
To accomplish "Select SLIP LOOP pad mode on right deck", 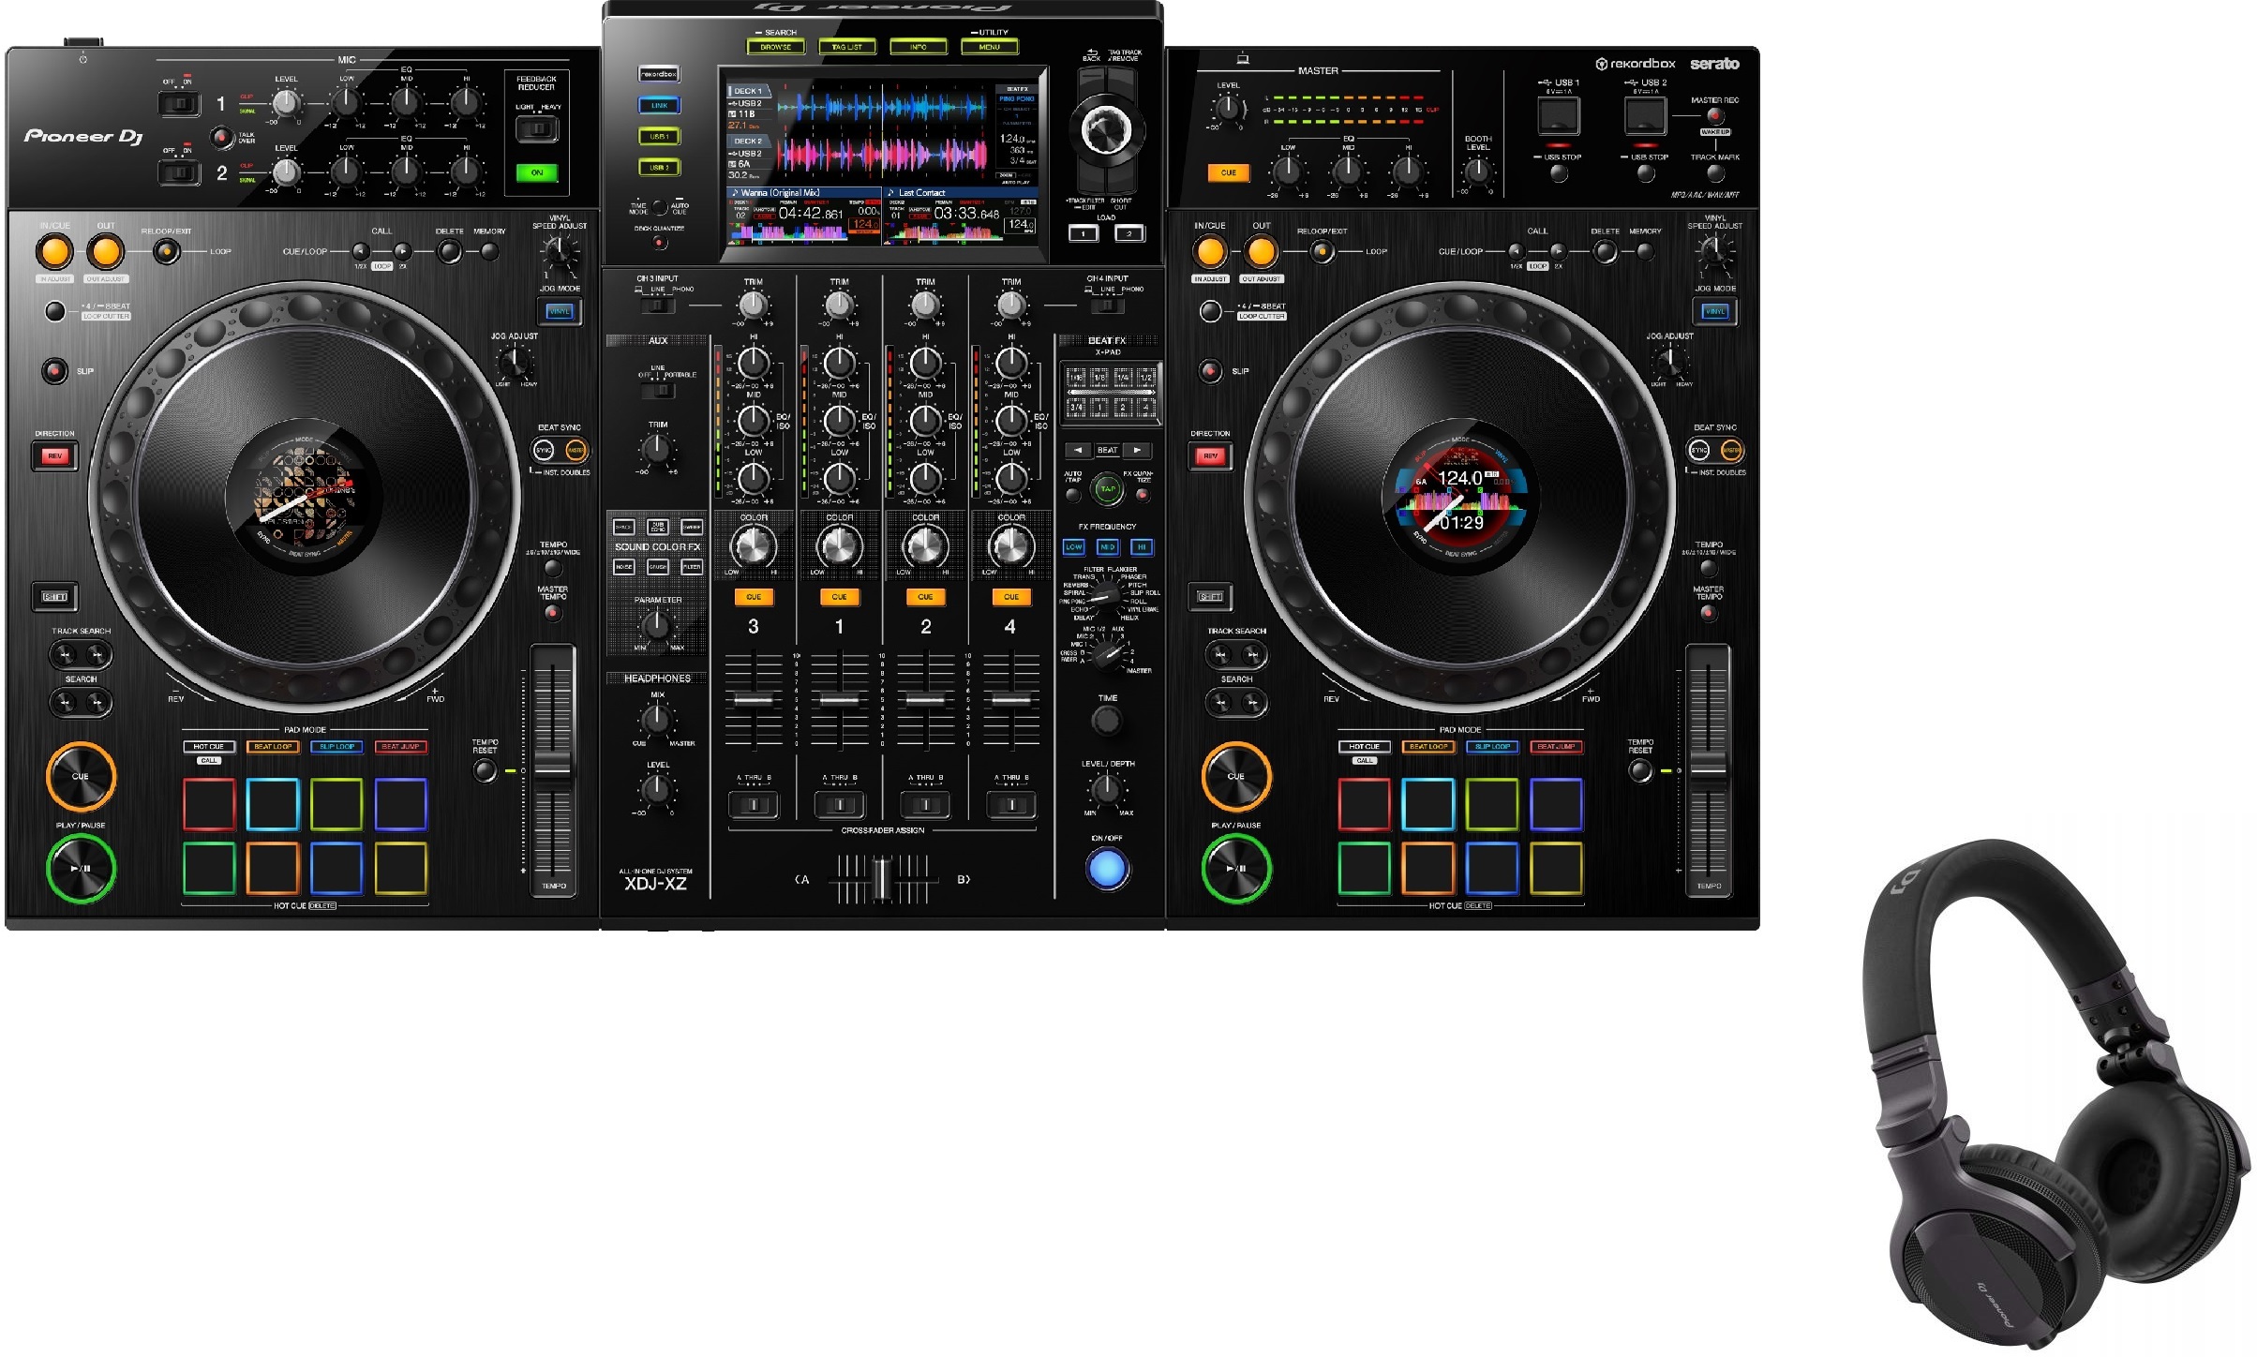I will click(x=1492, y=747).
